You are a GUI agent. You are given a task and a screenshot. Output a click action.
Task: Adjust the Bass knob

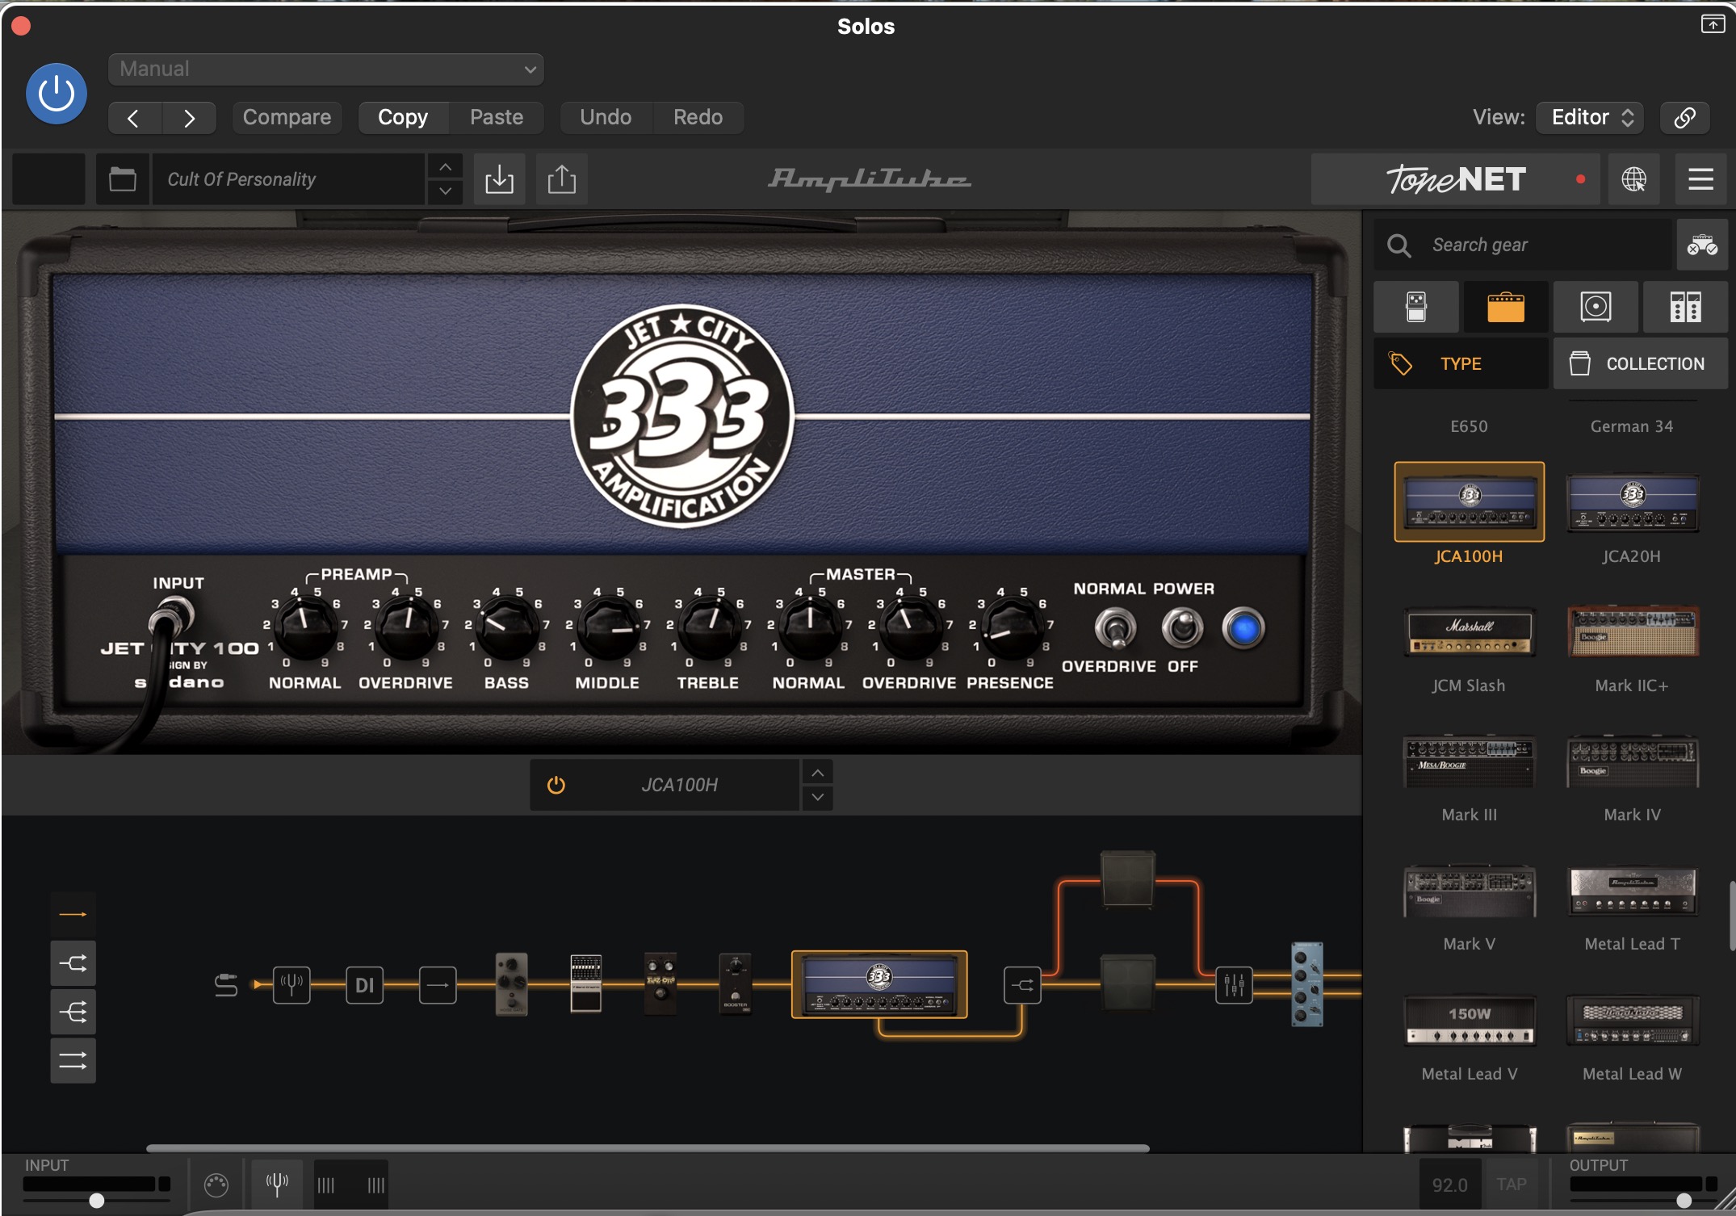point(507,629)
